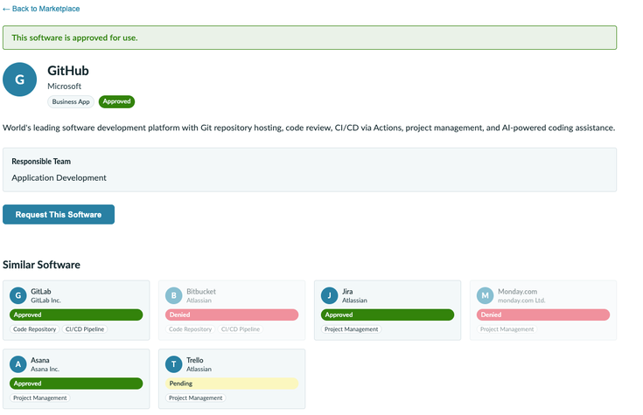Click 'This software is approved for use.' banner
Image resolution: width=643 pixels, height=415 pixels.
point(310,38)
